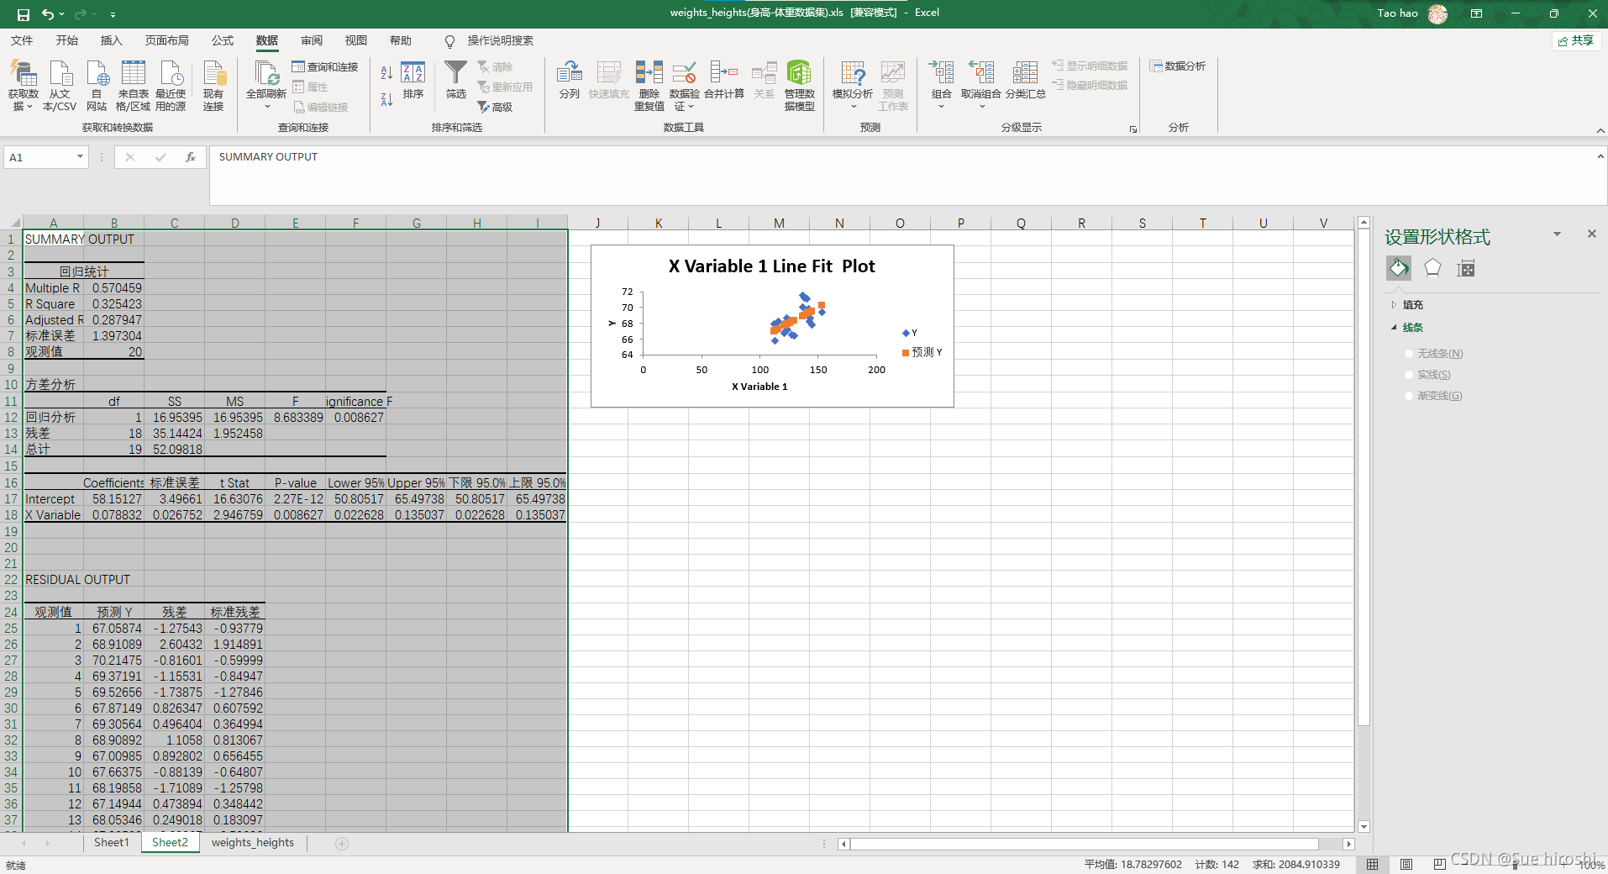The width and height of the screenshot is (1608, 874).
Task: Expand the Fill (填充) section
Action: click(x=1394, y=305)
